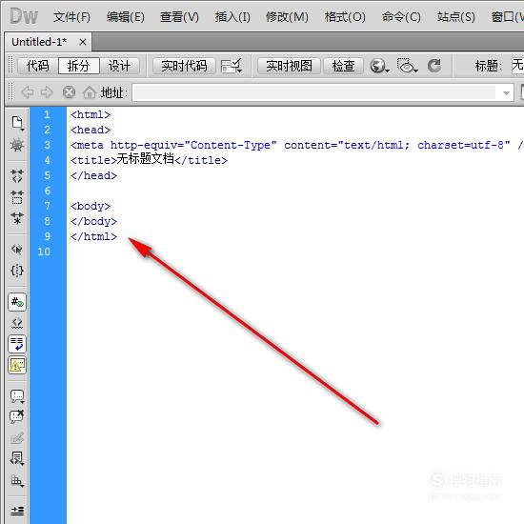Screen dimensions: 524x524
Task: Go back arrow in address bar
Action: click(x=28, y=91)
